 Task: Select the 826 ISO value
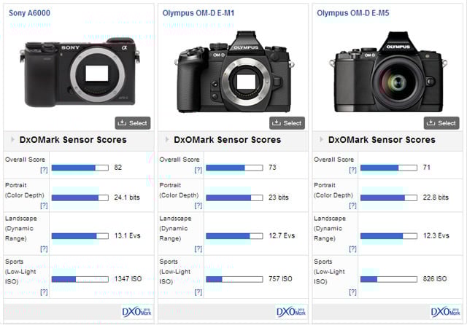point(435,279)
